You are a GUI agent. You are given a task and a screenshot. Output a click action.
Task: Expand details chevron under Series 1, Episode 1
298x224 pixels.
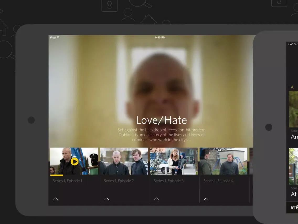tap(56, 199)
